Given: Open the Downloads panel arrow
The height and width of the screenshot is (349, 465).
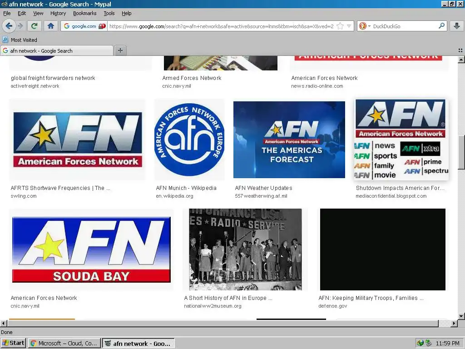Looking at the screenshot, I should pos(457,26).
